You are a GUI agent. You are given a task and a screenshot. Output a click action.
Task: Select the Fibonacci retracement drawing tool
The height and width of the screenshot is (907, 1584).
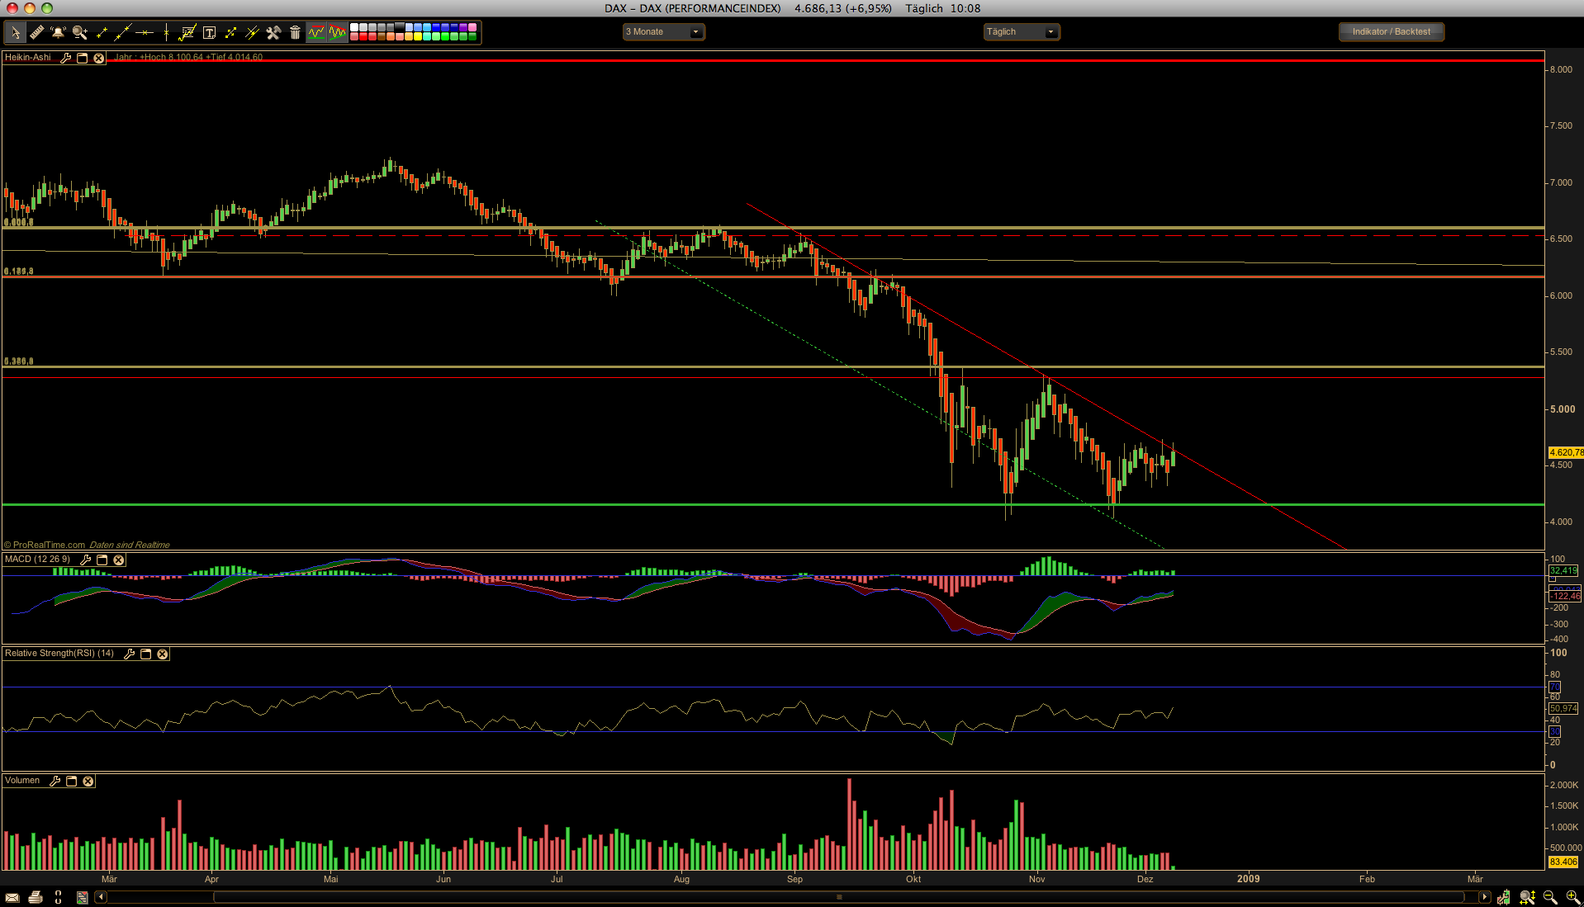click(x=187, y=32)
